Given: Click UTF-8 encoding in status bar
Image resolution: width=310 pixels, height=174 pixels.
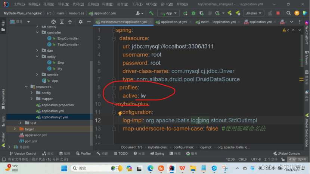Looking at the screenshot, I should point(256,159).
